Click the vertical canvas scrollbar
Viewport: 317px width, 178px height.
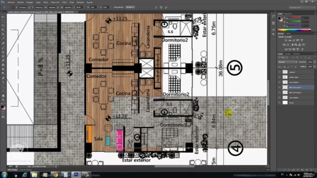point(268,92)
